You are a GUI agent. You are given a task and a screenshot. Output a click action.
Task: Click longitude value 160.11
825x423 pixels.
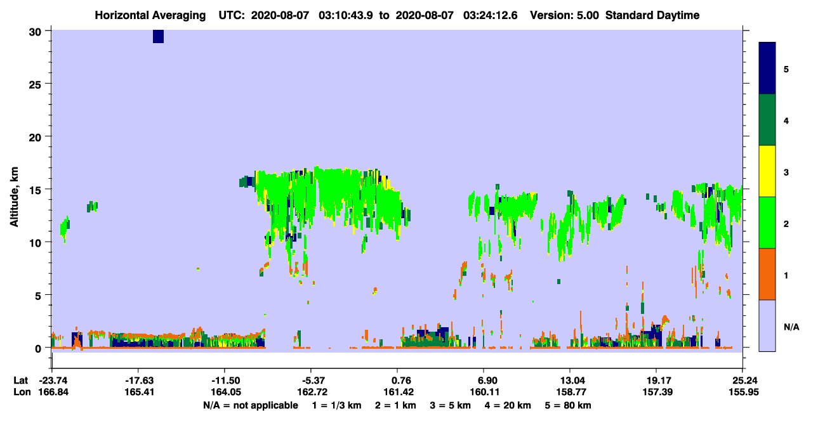[x=484, y=393]
